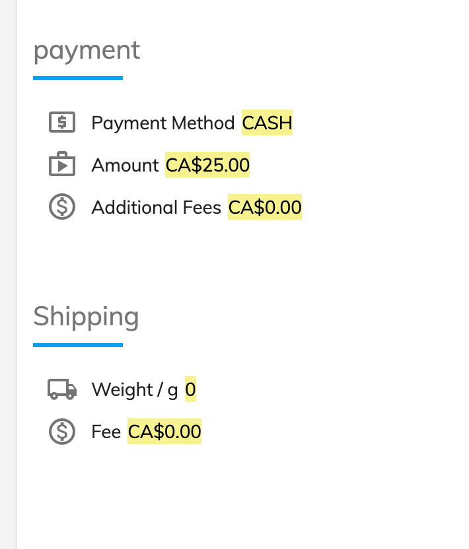469x549 pixels.
Task: Click the Fee label in Shipping section
Action: point(106,432)
